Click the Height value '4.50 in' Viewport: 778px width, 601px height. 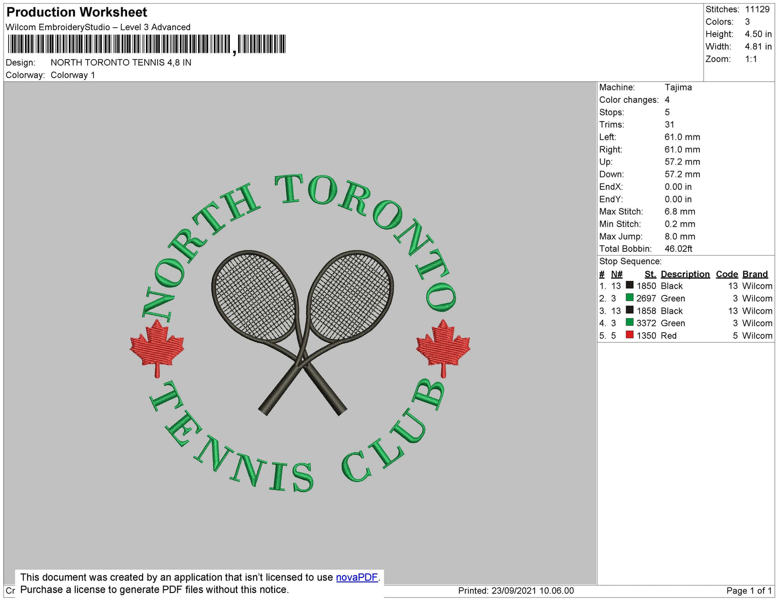tap(759, 34)
